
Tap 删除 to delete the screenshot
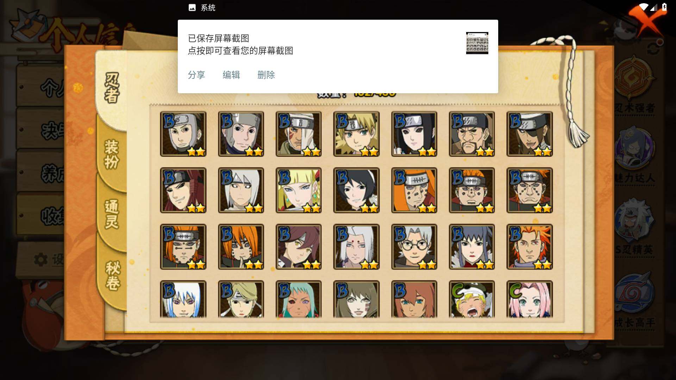266,75
